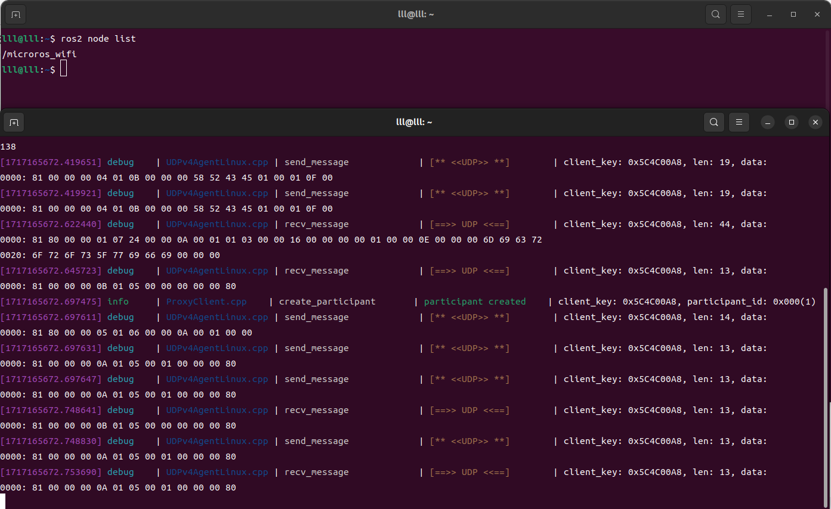
Task: Click timestamp 1717165672.697475
Action: point(51,302)
